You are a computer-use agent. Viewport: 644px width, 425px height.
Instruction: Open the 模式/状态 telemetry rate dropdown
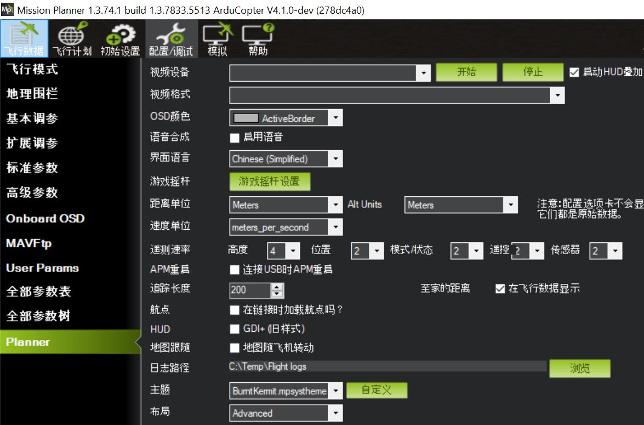click(476, 250)
